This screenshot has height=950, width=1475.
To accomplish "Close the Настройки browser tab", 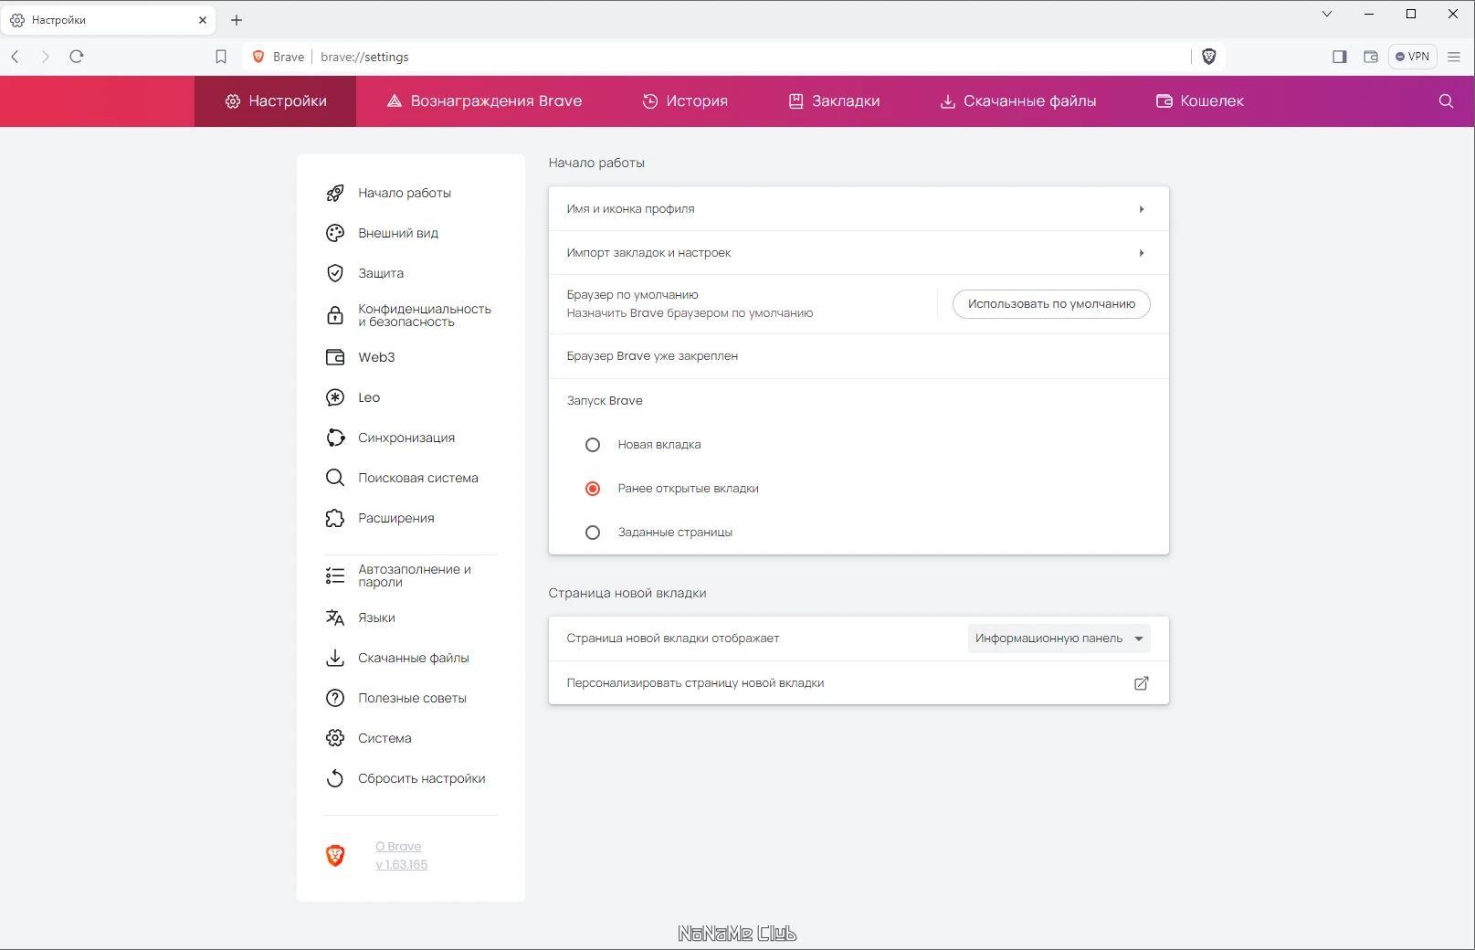I will point(203,19).
